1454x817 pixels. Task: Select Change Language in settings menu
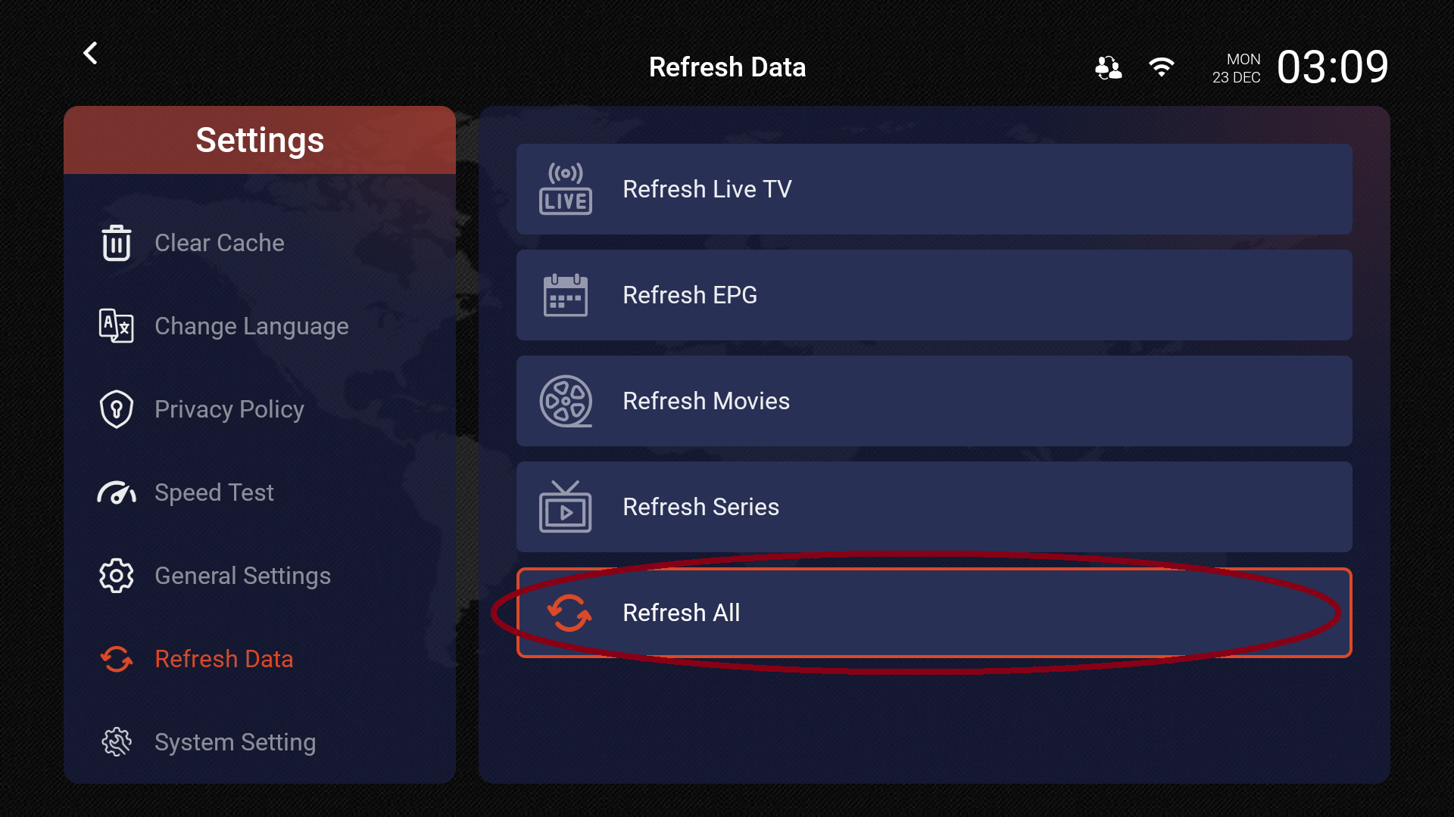251,326
